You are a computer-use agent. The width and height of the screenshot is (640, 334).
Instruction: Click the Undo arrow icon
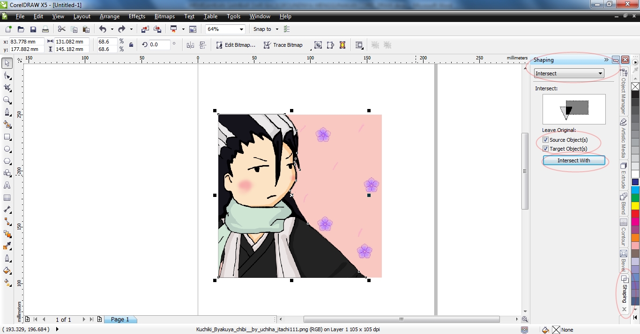pyautogui.click(x=103, y=29)
